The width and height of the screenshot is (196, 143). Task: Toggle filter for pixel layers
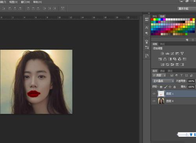(172, 75)
